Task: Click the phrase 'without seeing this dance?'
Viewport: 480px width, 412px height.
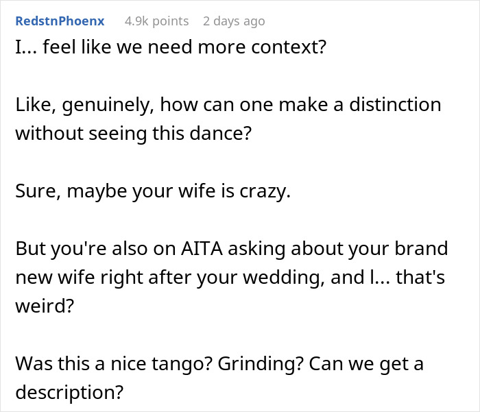Action: [x=134, y=133]
